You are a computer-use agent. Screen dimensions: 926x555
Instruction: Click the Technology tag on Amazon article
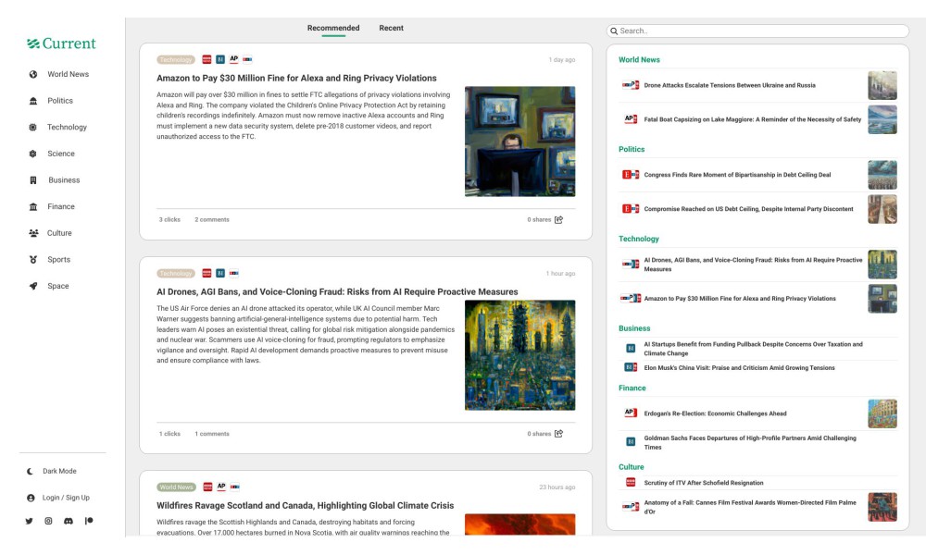coord(176,59)
